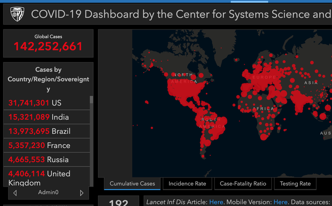Open the Mobile Version 'Here' link
This screenshot has height=206, width=332.
281,202
